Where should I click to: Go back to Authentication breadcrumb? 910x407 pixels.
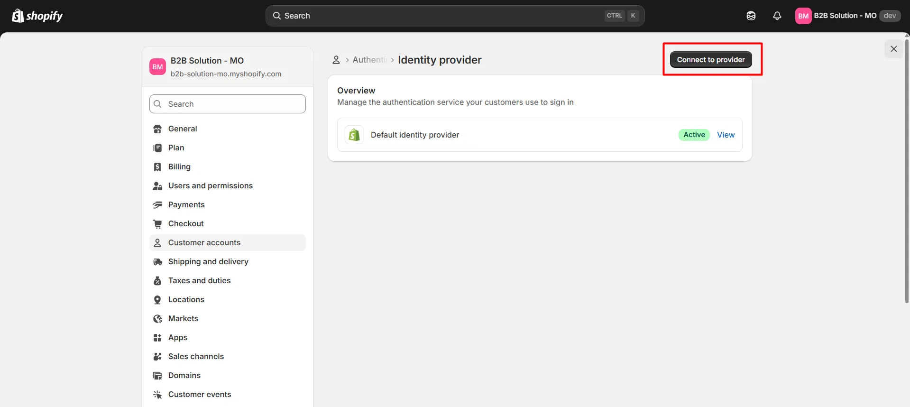click(x=369, y=60)
